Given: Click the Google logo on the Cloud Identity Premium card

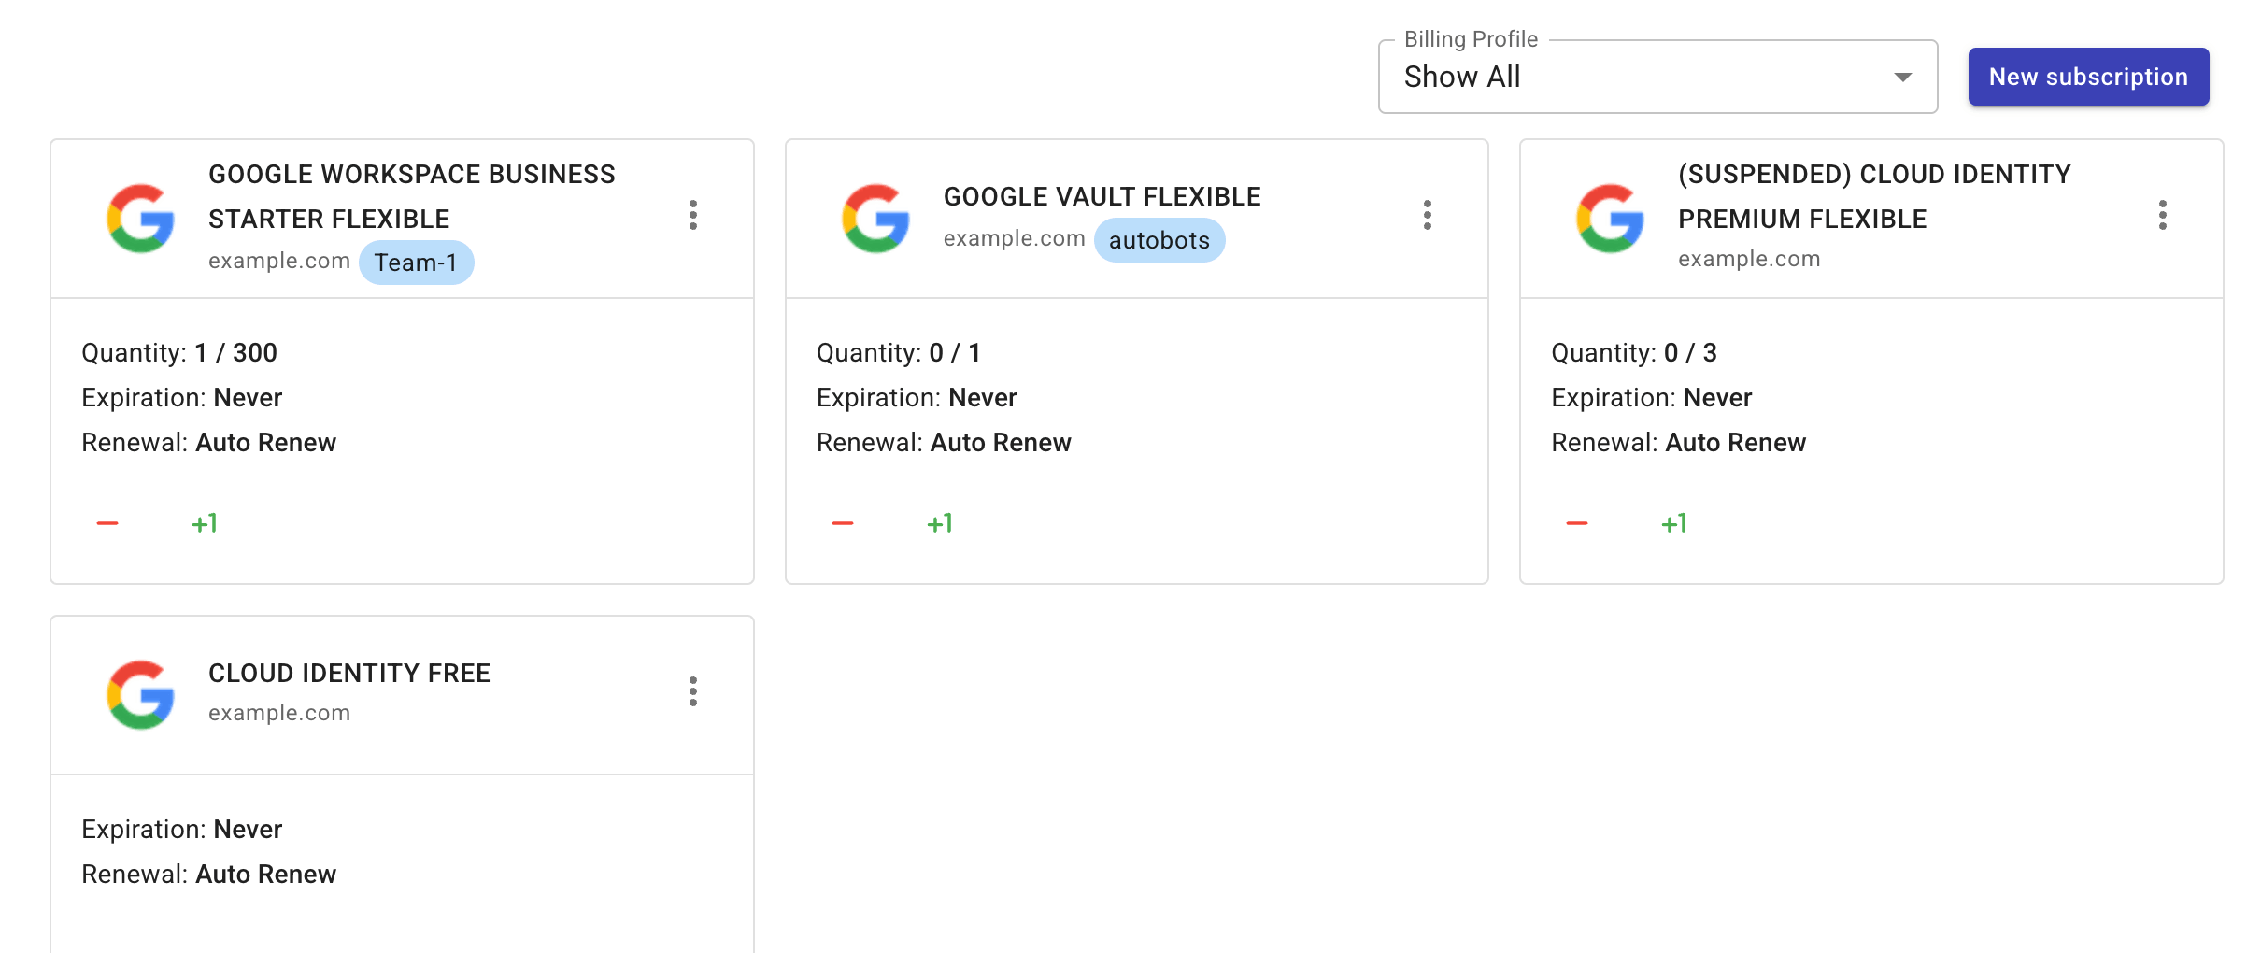Looking at the screenshot, I should [1610, 217].
